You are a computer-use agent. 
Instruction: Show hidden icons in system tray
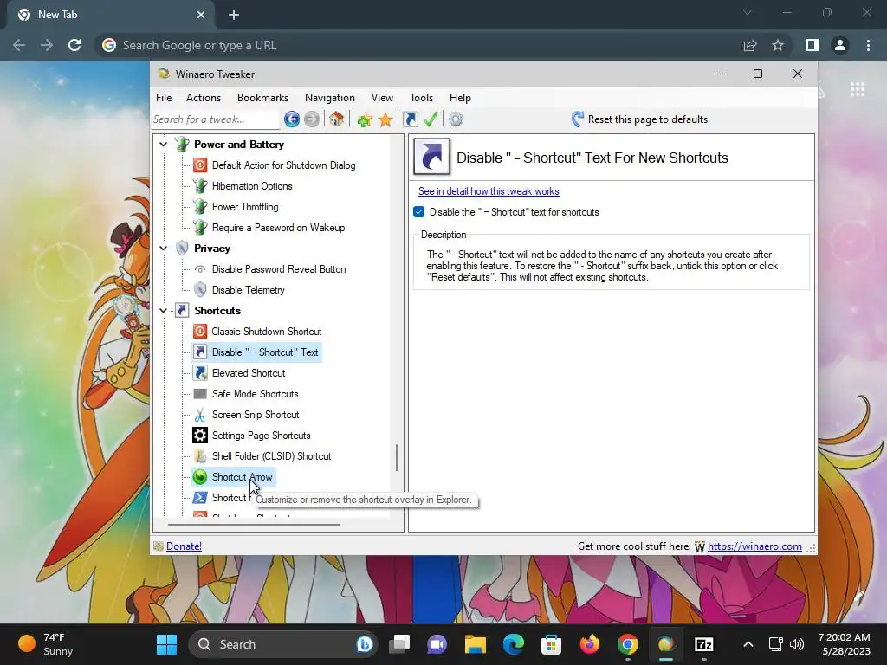pyautogui.click(x=748, y=644)
